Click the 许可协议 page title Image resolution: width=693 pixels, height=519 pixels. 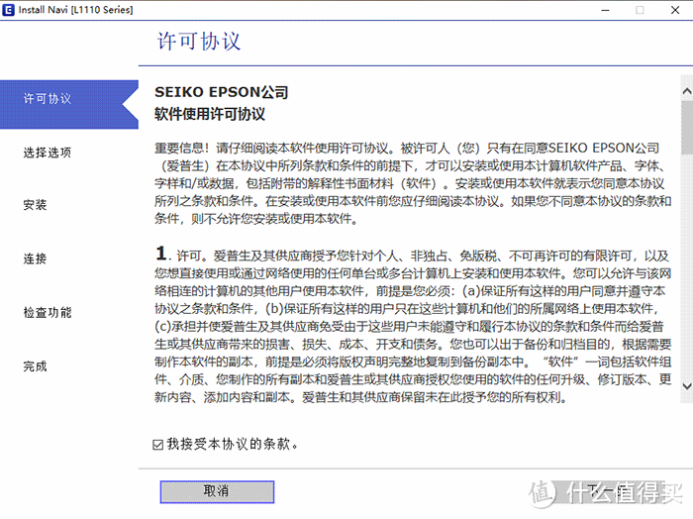199,42
